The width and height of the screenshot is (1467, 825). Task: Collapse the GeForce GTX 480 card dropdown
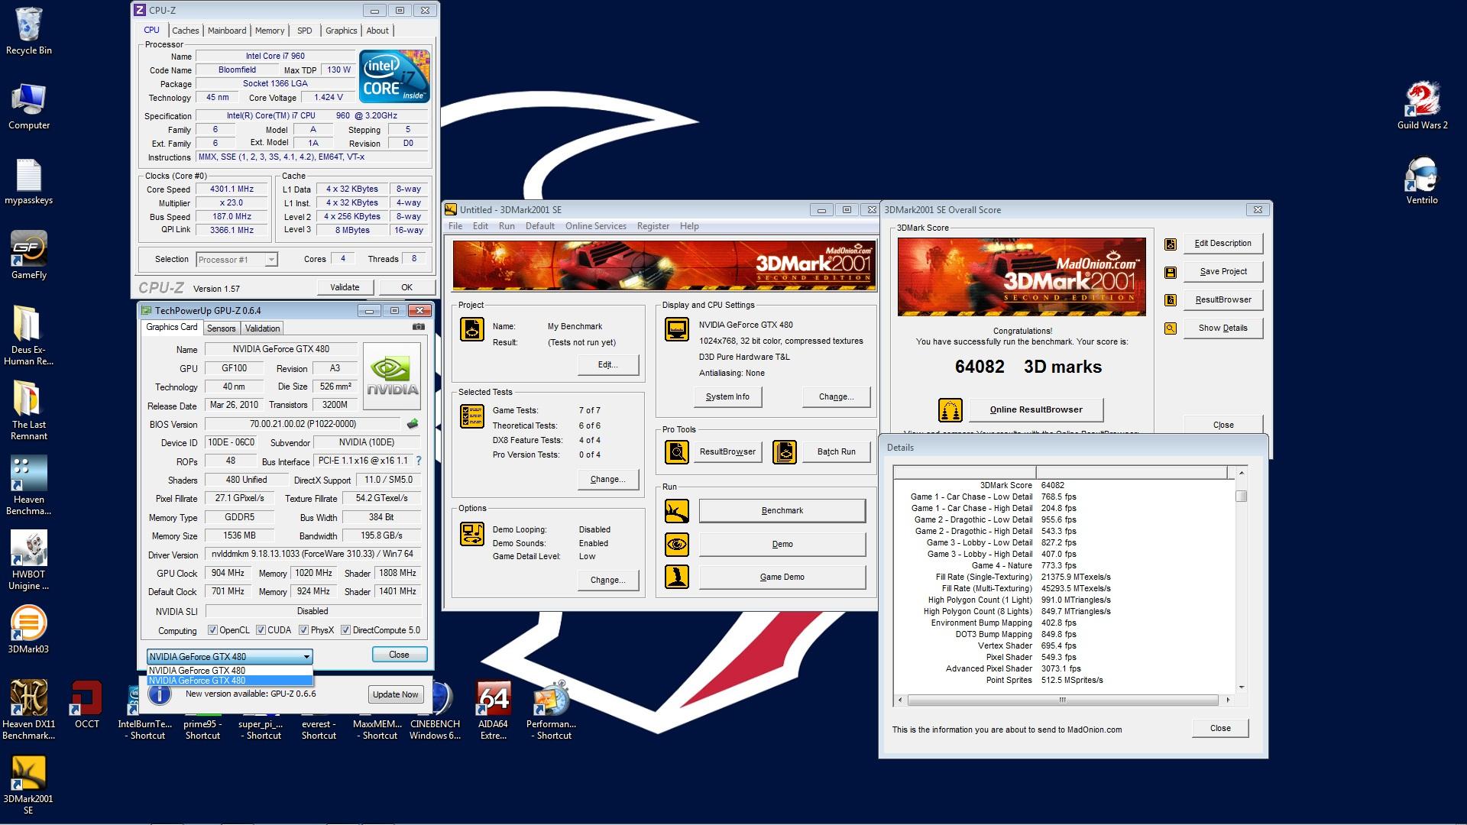tap(306, 657)
